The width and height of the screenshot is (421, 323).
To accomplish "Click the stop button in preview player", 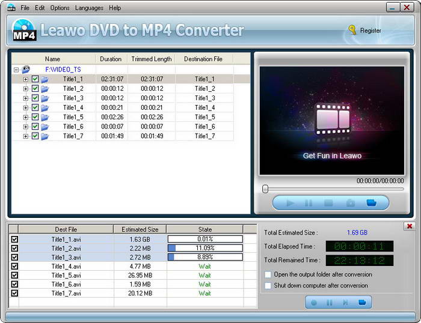I will click(x=328, y=203).
